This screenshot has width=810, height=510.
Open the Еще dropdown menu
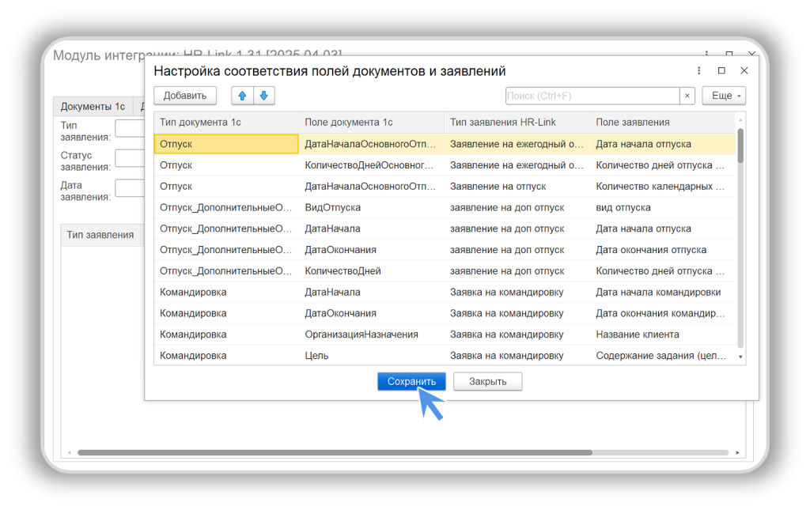pos(725,96)
